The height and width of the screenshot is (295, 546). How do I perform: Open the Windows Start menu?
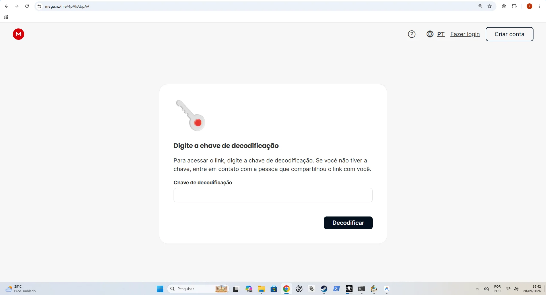[x=160, y=289]
